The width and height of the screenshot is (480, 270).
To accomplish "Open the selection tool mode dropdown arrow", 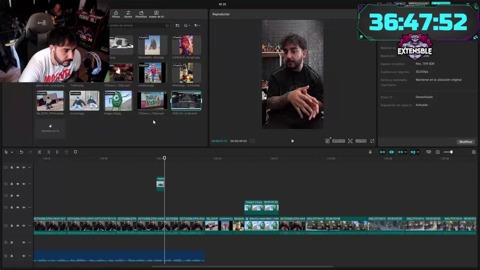I will 12,152.
